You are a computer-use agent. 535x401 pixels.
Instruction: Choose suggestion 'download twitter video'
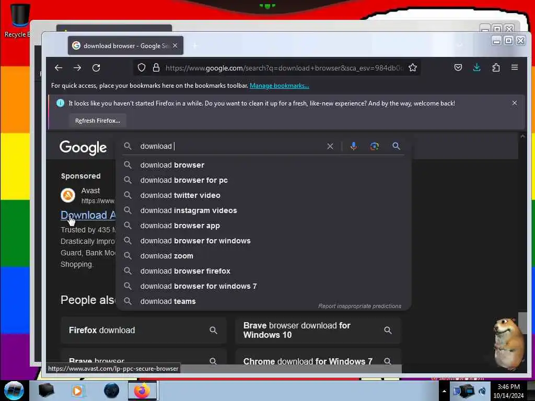pyautogui.click(x=263, y=195)
